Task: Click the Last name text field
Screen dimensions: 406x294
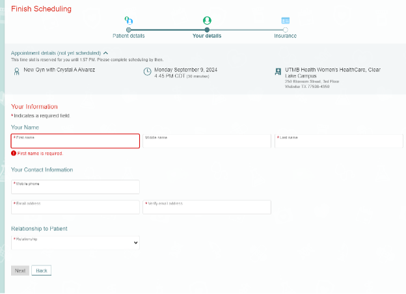Action: coord(338,141)
